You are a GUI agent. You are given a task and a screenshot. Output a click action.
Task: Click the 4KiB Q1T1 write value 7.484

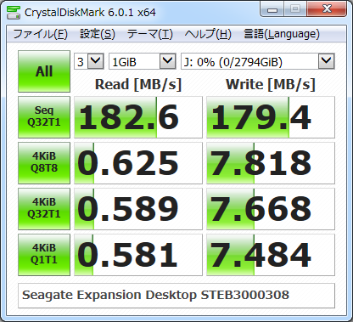coord(271,255)
